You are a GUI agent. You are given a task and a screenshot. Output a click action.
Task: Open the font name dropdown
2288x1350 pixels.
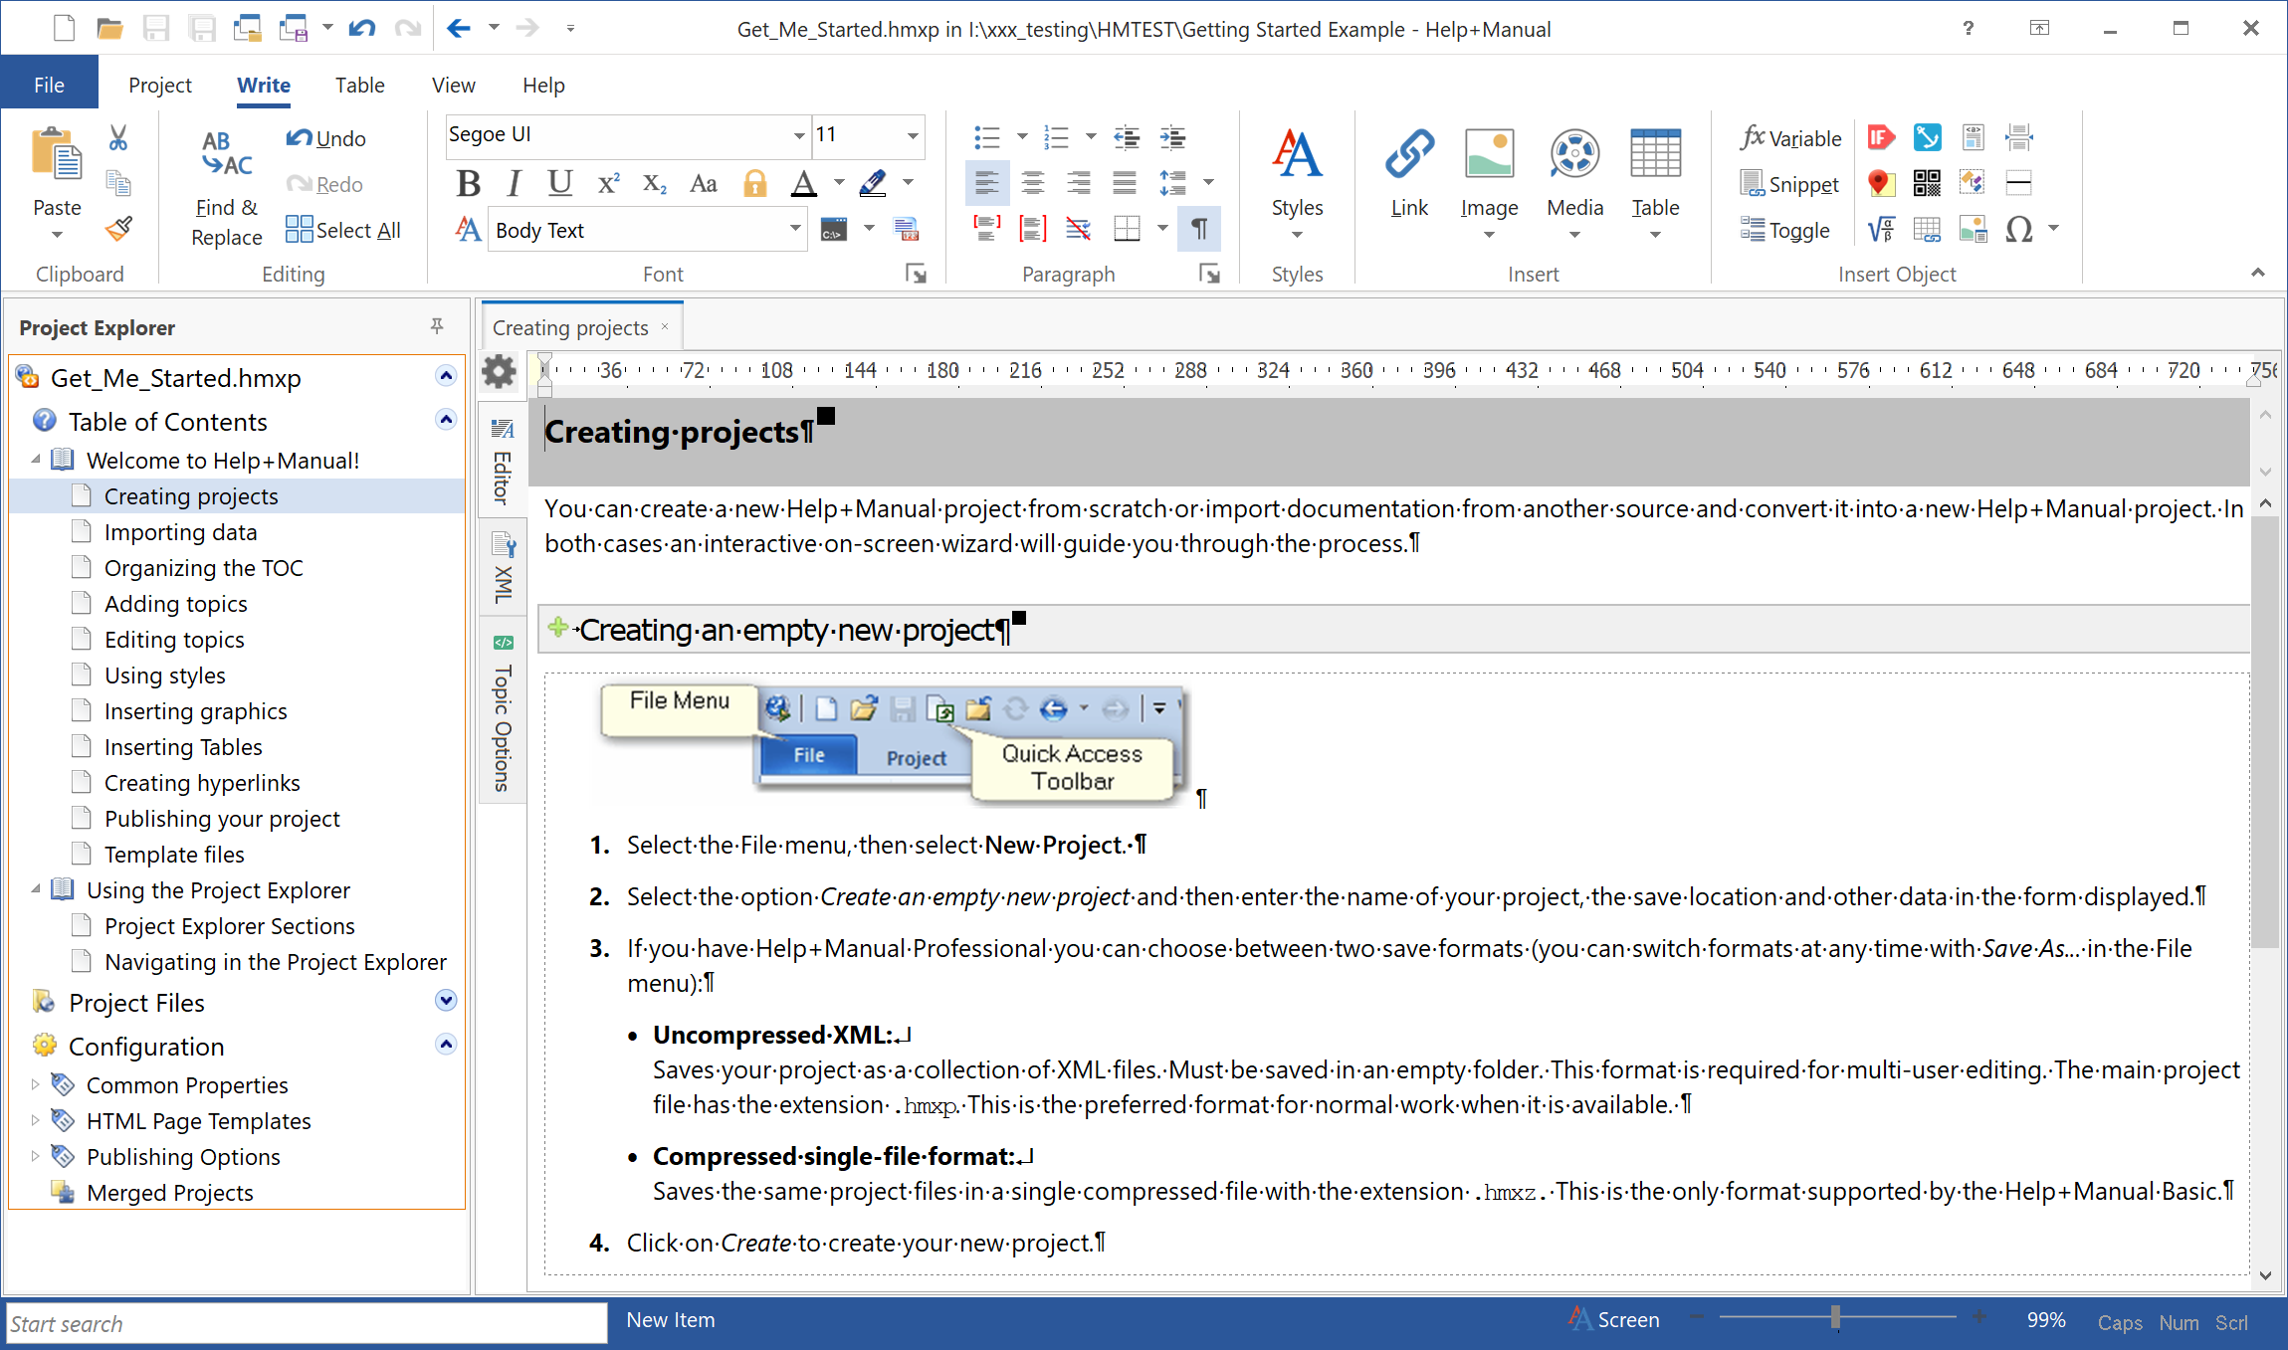tap(798, 135)
